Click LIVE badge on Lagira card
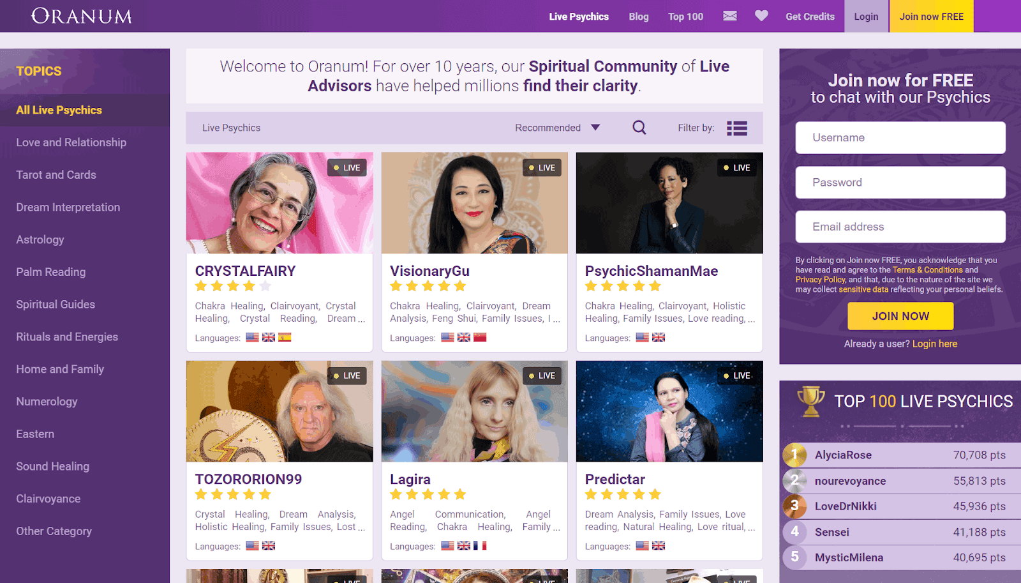Viewport: 1021px width, 583px height. (x=542, y=376)
